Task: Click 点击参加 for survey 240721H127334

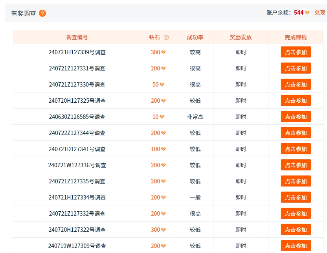Action: 296,197
